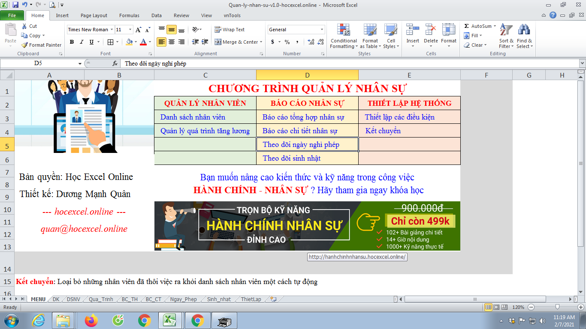Viewport: 586px width, 329px height.
Task: Toggle Bold formatting
Action: [x=72, y=42]
